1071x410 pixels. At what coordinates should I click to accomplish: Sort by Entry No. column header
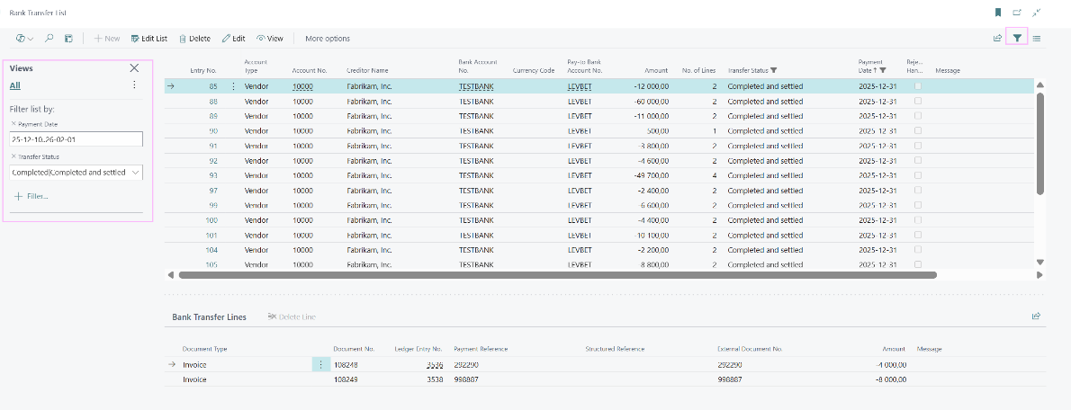point(202,70)
